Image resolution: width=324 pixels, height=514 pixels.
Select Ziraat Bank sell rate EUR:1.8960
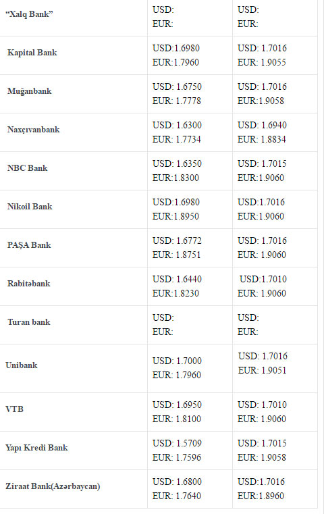pyautogui.click(x=261, y=496)
